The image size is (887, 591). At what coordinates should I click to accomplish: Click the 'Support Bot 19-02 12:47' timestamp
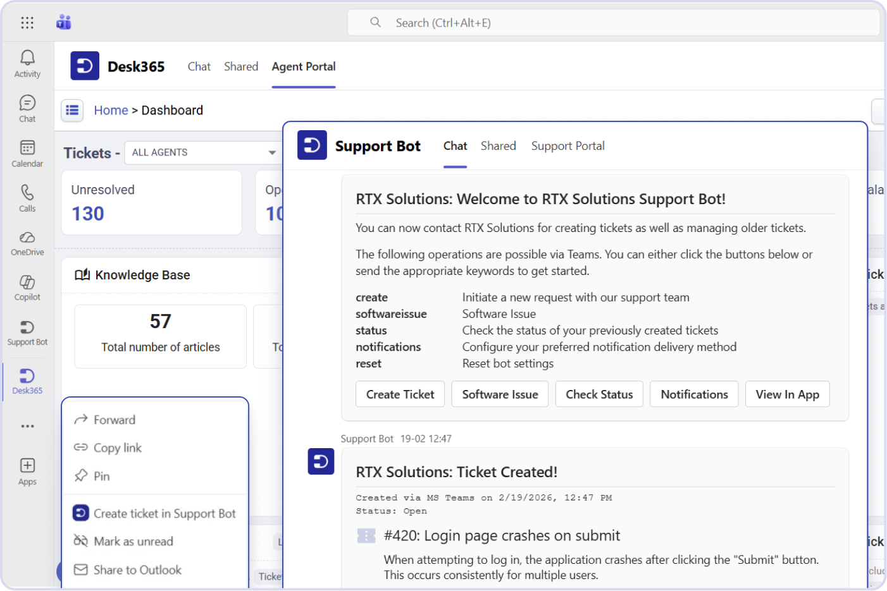point(396,439)
